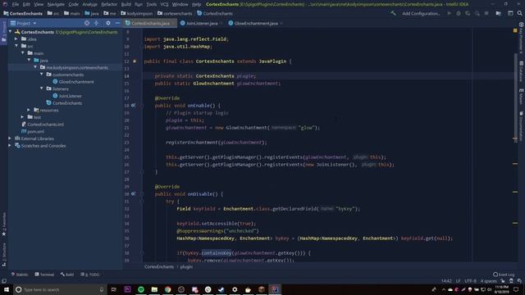
Task: Collapse the CortexEnchants project root node
Action: click(11, 32)
